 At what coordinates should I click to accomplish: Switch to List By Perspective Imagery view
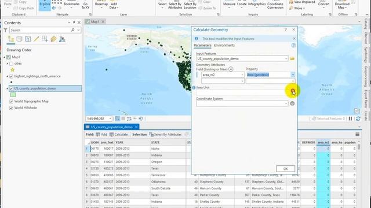[x=62, y=39]
